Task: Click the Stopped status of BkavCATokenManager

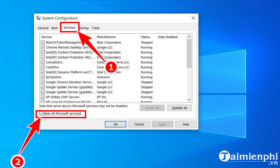Action: (147, 42)
